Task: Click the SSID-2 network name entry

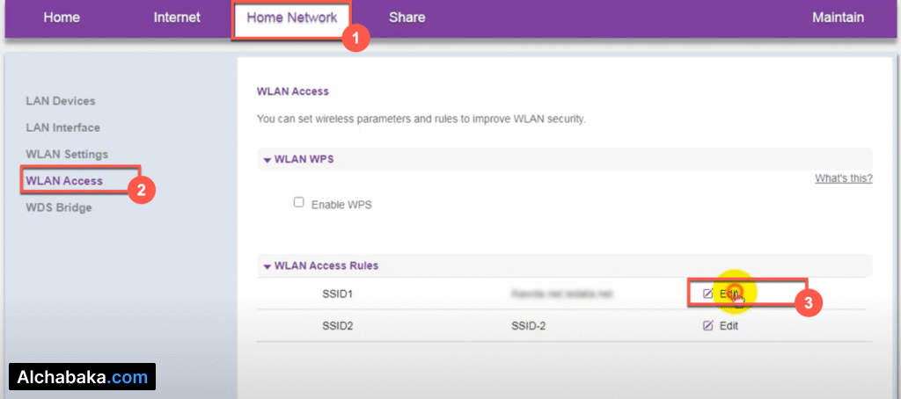Action: [x=529, y=325]
